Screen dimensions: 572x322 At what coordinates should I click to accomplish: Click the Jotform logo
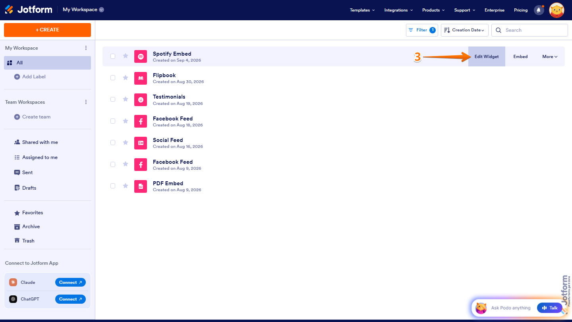pyautogui.click(x=29, y=10)
